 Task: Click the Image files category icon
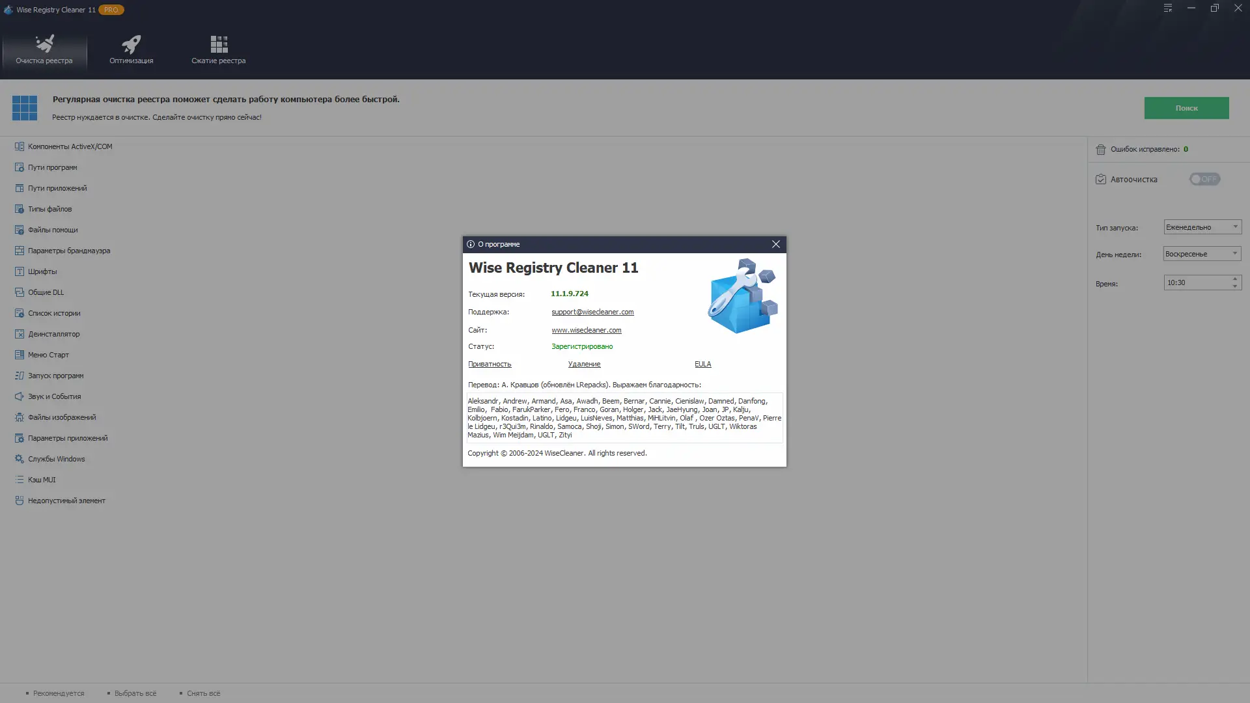coord(20,417)
